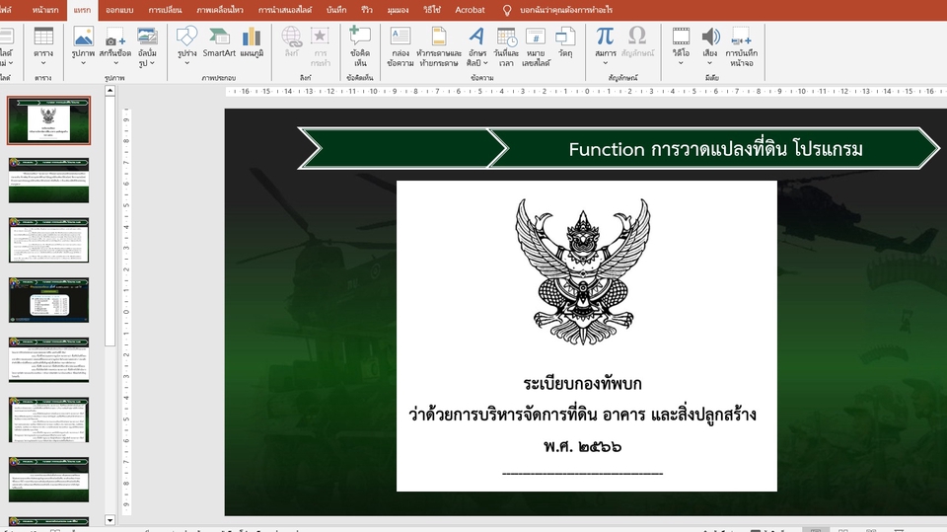Insert slide number (หมายเลขสไลด์)
The width and height of the screenshot is (947, 532).
click(536, 46)
